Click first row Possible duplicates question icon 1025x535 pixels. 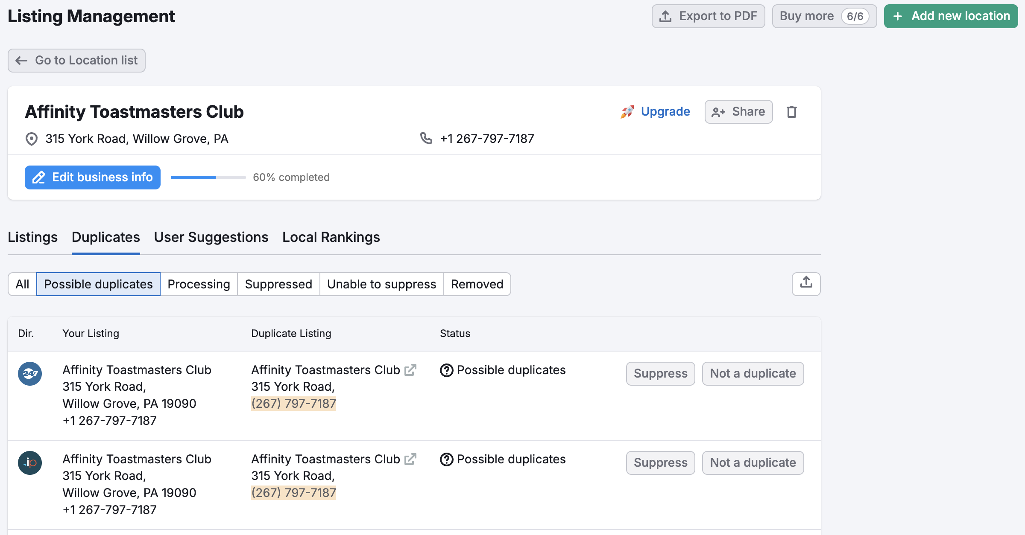446,370
